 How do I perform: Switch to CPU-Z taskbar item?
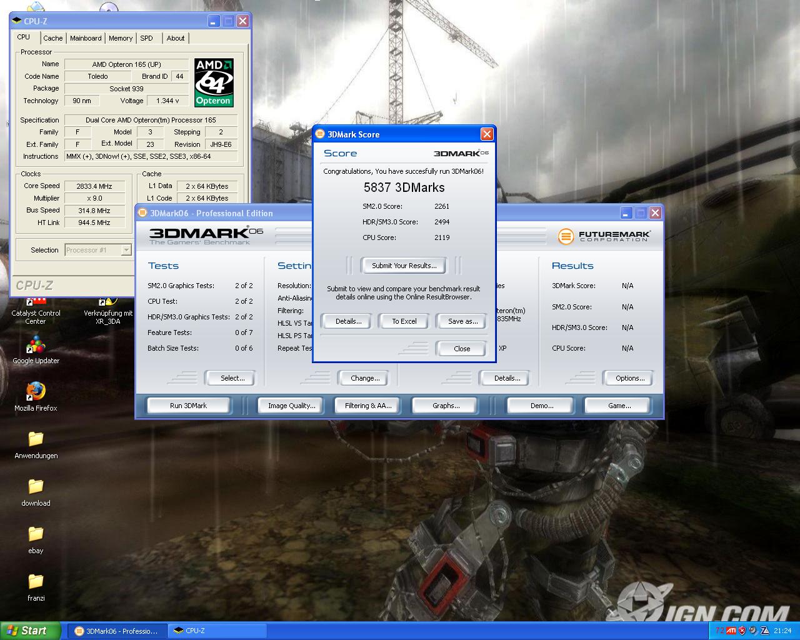[x=217, y=631]
